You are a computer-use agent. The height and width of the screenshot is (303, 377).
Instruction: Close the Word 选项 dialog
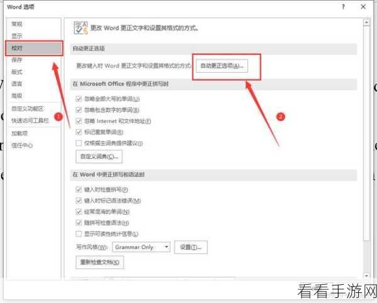(x=363, y=7)
